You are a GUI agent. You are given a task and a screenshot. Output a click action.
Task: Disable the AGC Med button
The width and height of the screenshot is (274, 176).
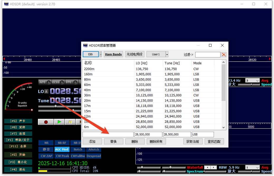[62, 149]
